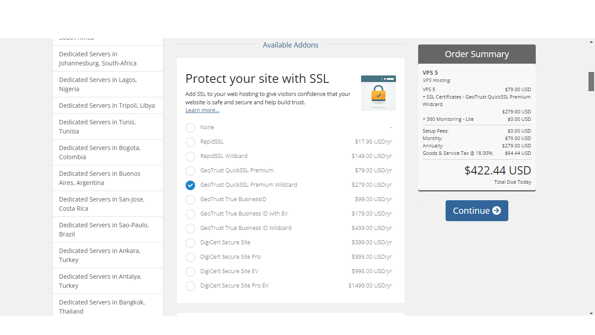The height and width of the screenshot is (335, 595).
Task: Select Dedicated Servers in Bogota, Colombia
Action: [x=108, y=152]
